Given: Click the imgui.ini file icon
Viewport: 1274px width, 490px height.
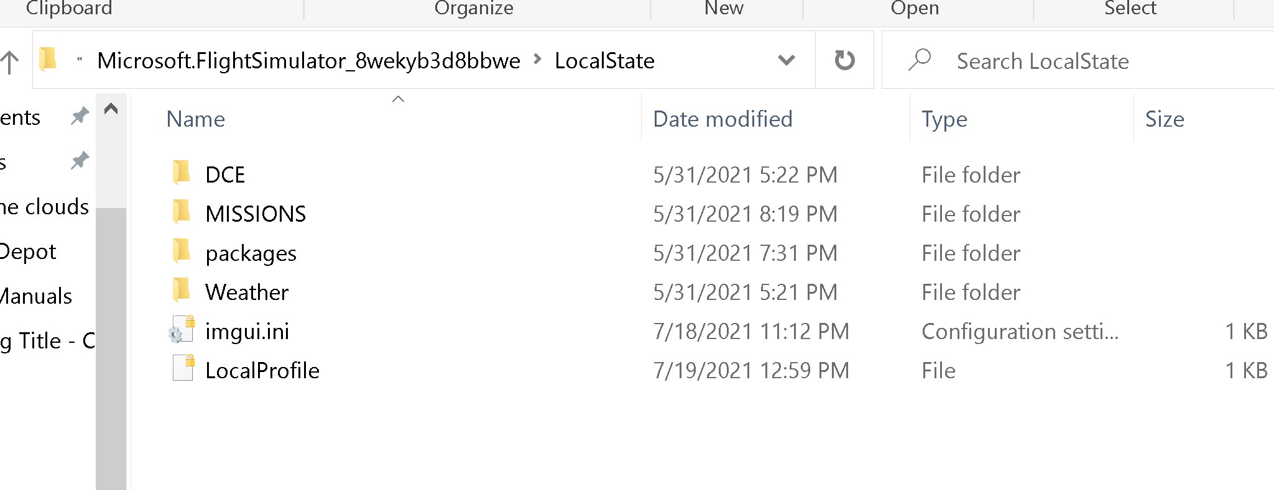Looking at the screenshot, I should (182, 329).
